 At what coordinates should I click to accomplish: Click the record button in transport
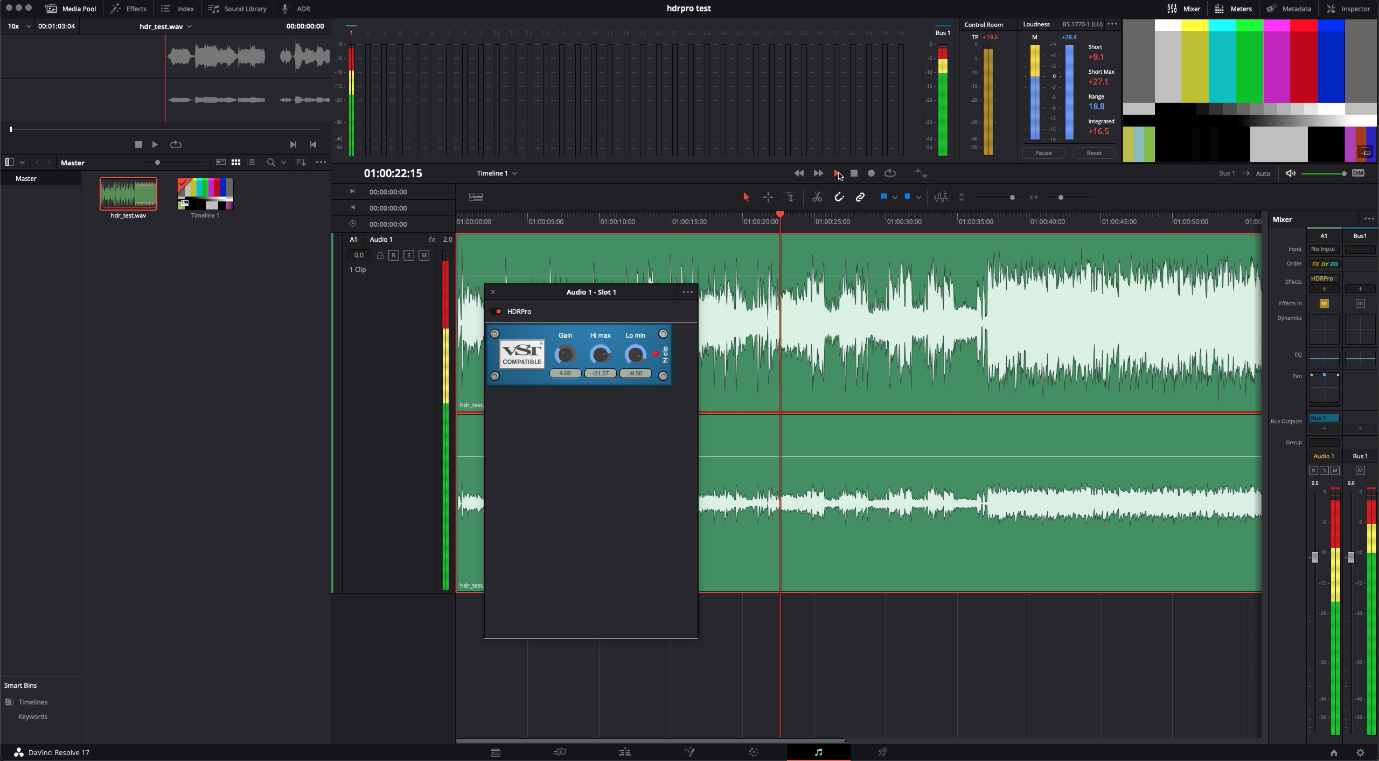[x=871, y=173]
